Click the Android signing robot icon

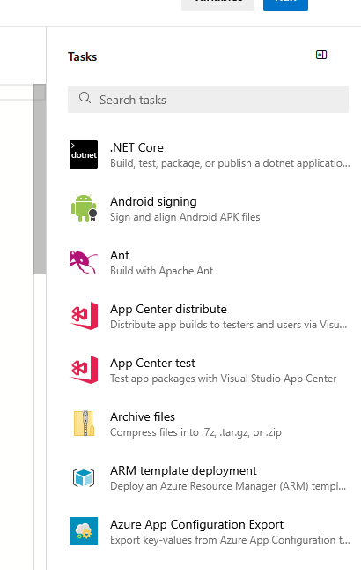pyautogui.click(x=85, y=208)
